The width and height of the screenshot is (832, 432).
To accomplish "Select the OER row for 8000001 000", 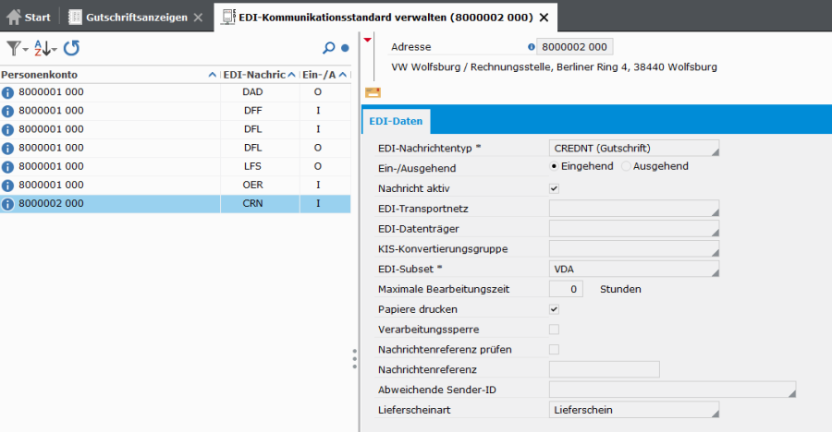I will coord(176,185).
